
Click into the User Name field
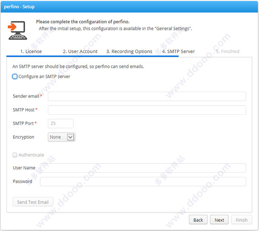143,168
